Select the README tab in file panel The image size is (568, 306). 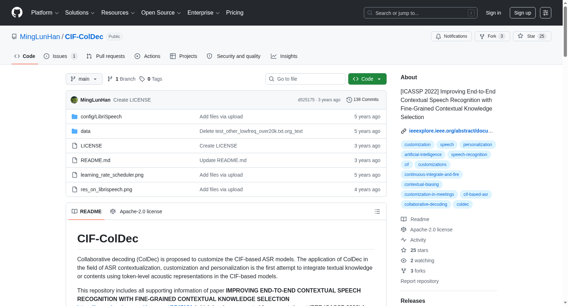tap(87, 211)
